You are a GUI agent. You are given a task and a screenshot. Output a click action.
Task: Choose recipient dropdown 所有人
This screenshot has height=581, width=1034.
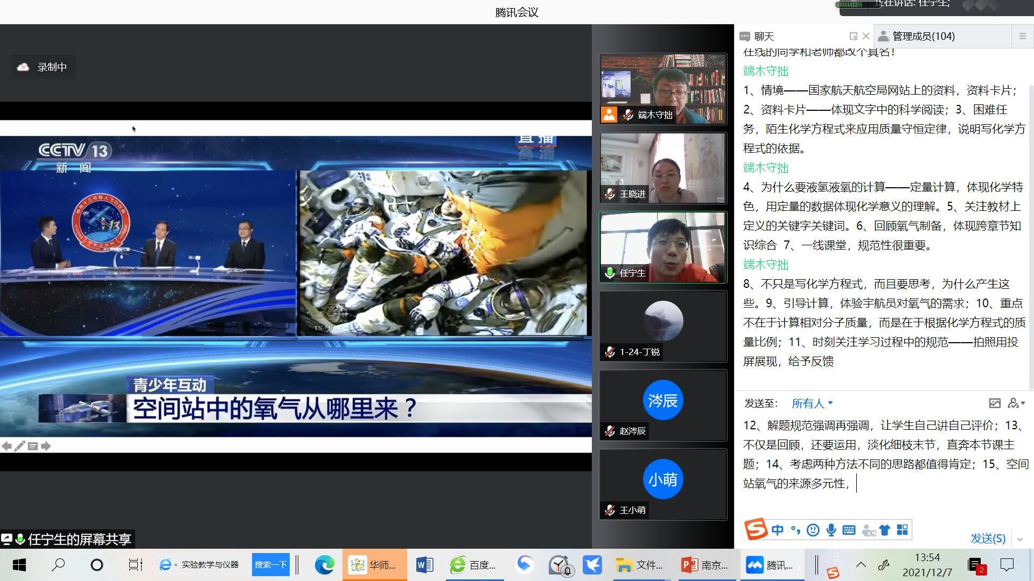pyautogui.click(x=812, y=403)
